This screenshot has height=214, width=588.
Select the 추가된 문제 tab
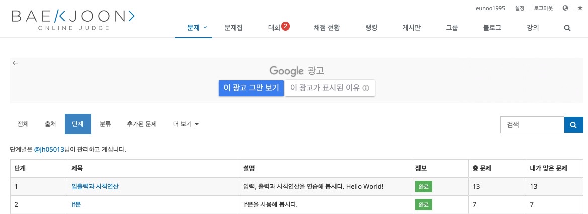(142, 124)
